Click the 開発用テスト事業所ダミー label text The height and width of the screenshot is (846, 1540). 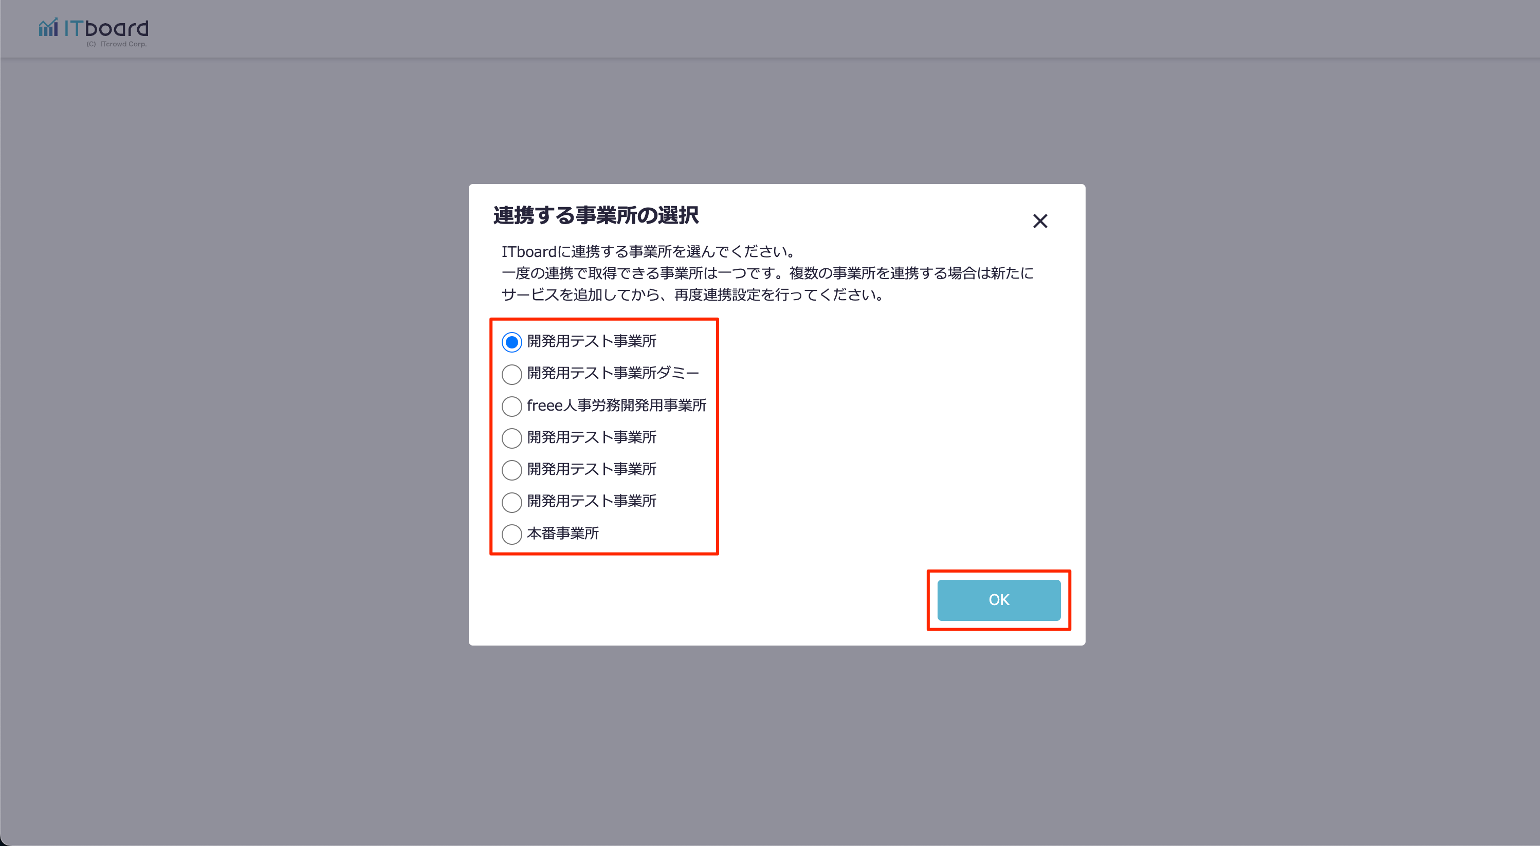click(x=613, y=373)
